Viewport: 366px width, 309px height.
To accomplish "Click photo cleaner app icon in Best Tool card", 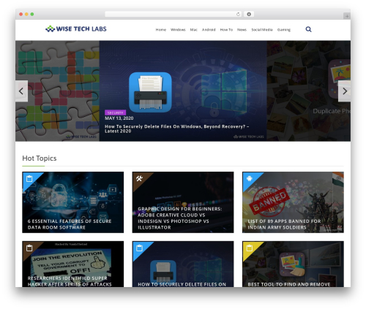I will click(x=293, y=264).
